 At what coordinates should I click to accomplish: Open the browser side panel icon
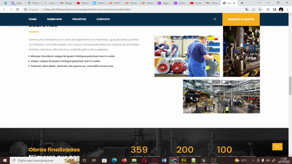pyautogui.click(x=275, y=10)
